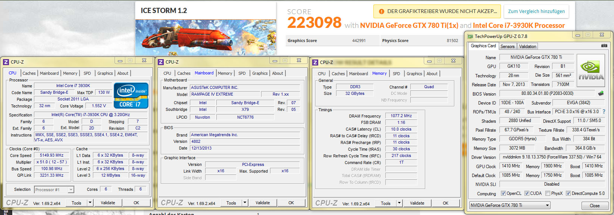Click the NVIDIA logo in GPU-Z
This screenshot has width=614, height=215.
(x=591, y=71)
